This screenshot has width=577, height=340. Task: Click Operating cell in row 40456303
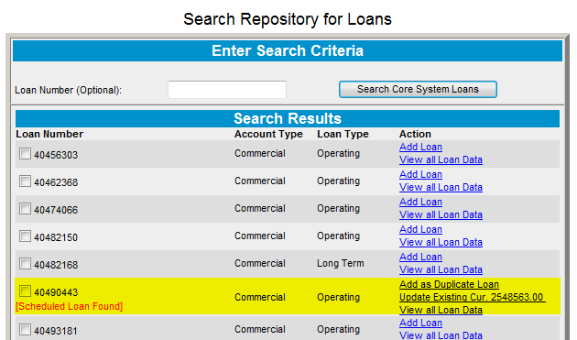pos(338,154)
